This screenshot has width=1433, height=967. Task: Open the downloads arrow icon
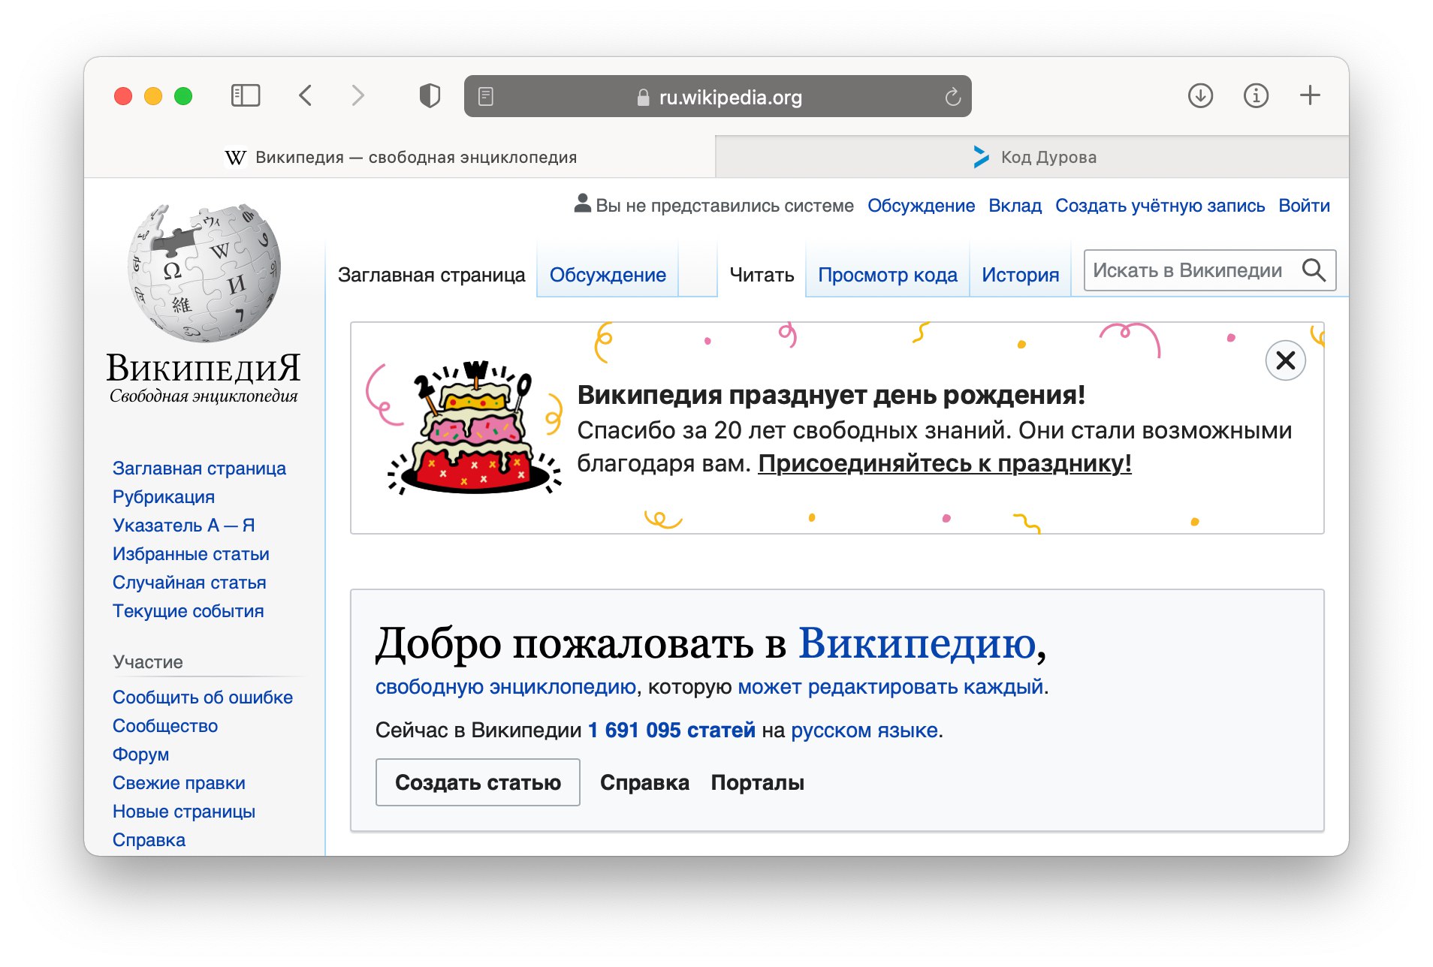coord(1200,95)
